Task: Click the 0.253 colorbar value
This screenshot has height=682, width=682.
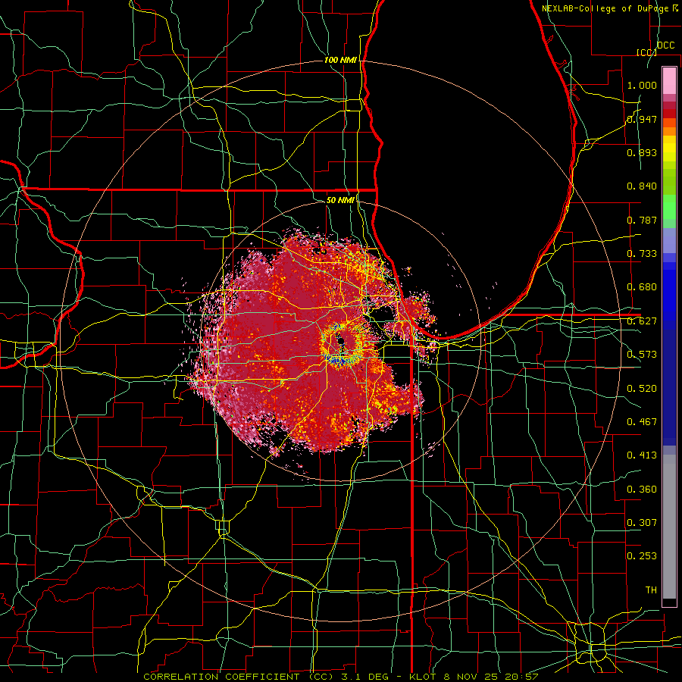Action: (x=642, y=556)
